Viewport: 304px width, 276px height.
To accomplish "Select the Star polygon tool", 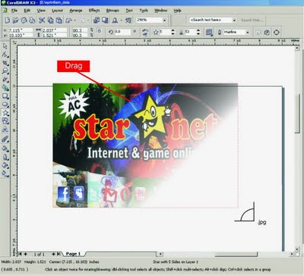I will (x=5, y=113).
